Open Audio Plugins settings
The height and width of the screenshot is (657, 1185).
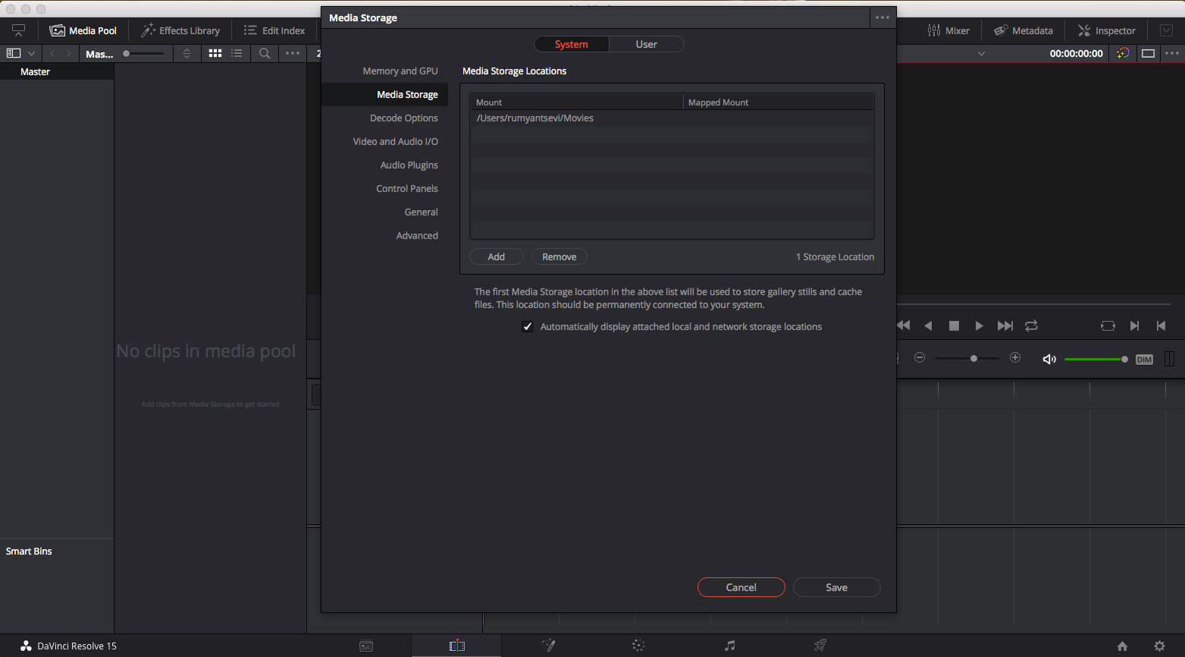(x=409, y=165)
